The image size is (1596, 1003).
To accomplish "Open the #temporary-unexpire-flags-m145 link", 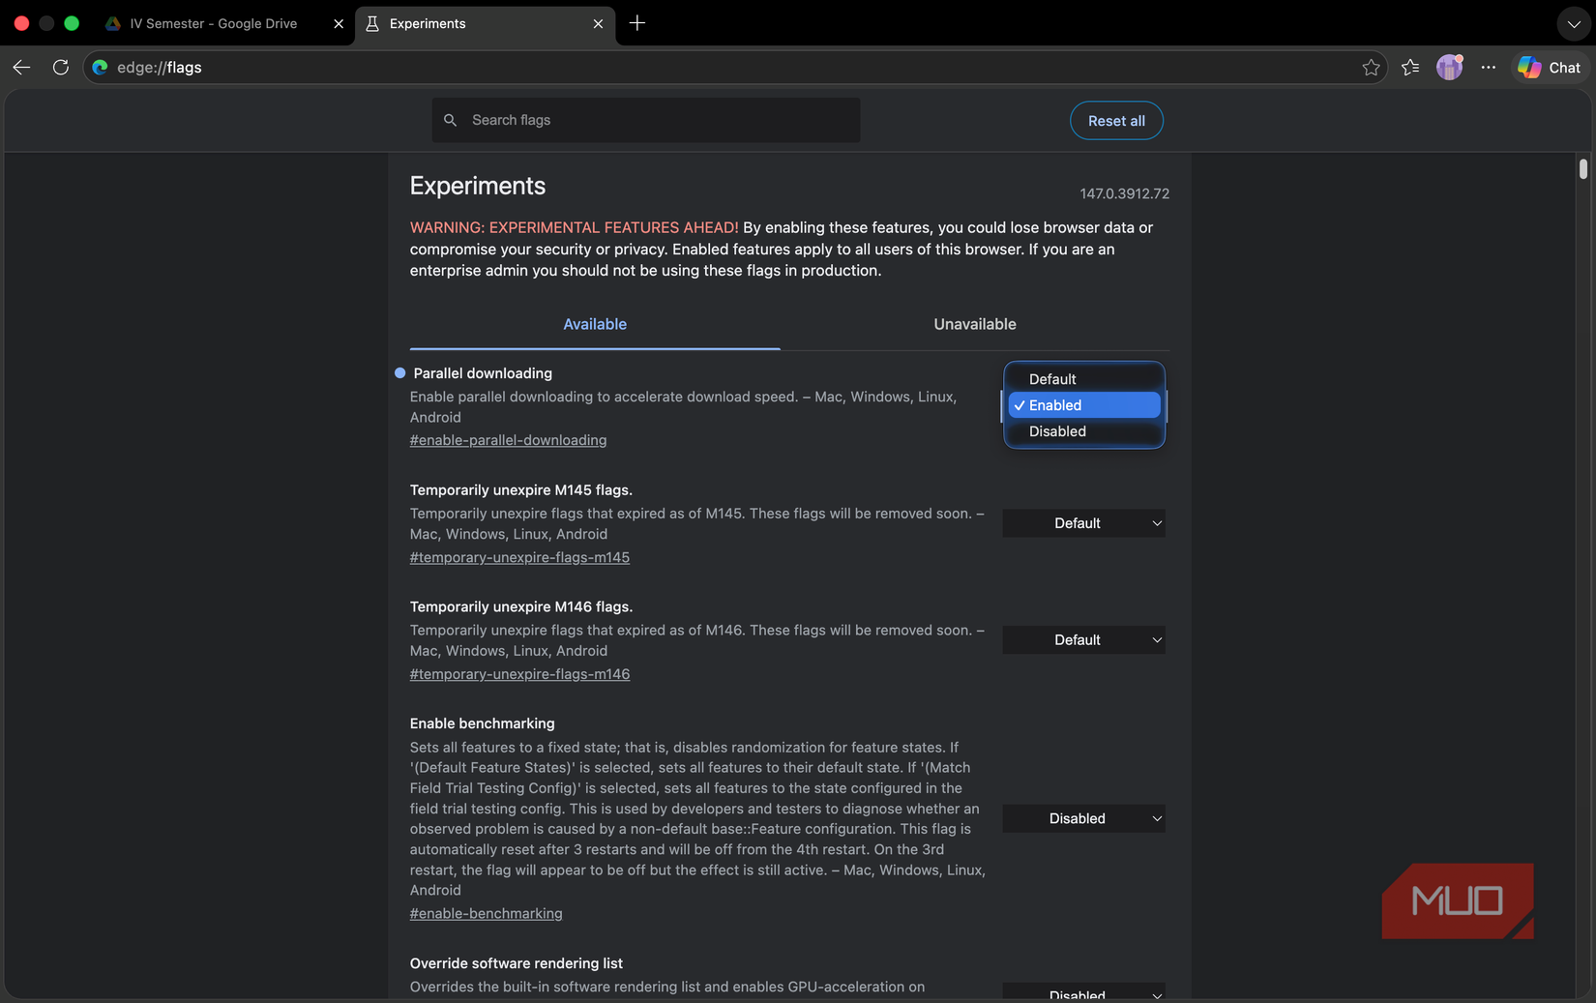I will (519, 558).
